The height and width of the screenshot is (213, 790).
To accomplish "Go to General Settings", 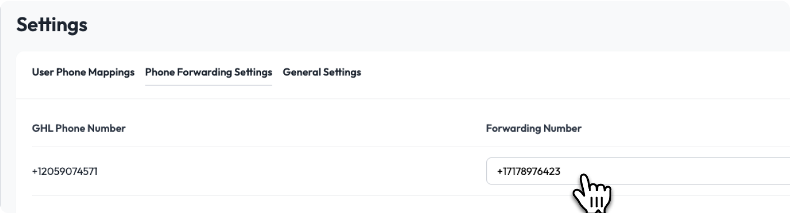I will 322,72.
